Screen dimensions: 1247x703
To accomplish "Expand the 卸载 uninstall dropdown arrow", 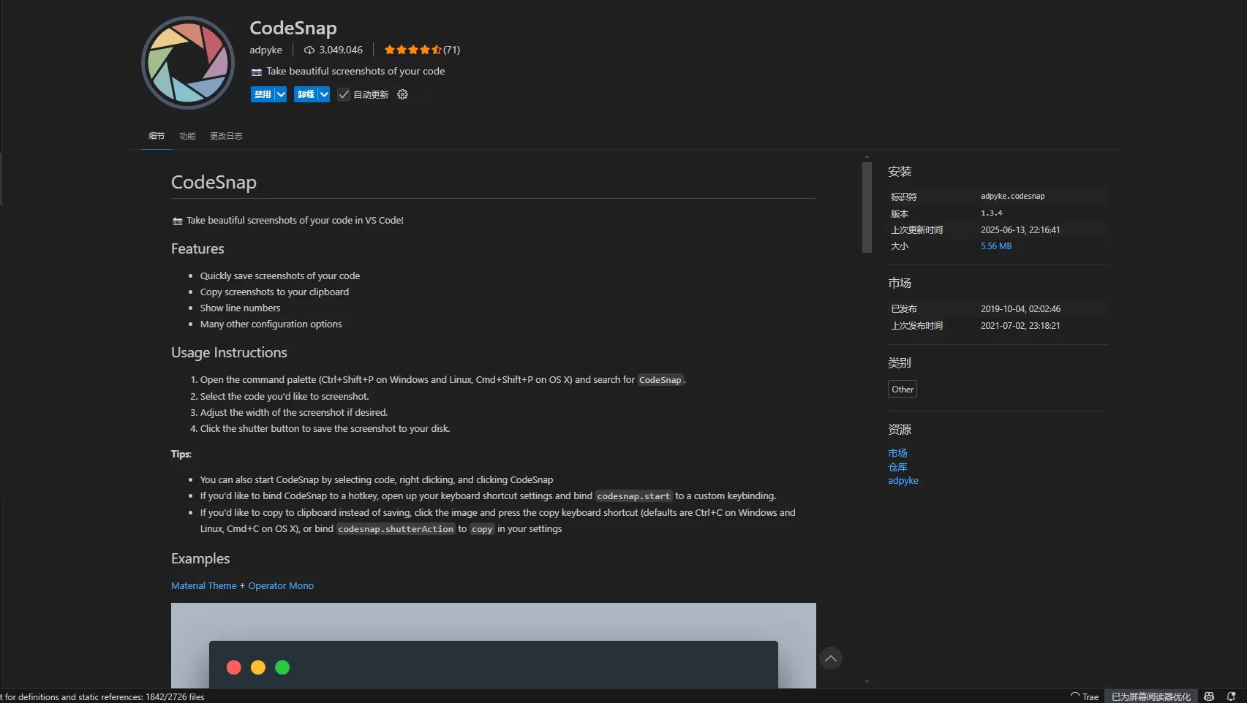I will [324, 94].
